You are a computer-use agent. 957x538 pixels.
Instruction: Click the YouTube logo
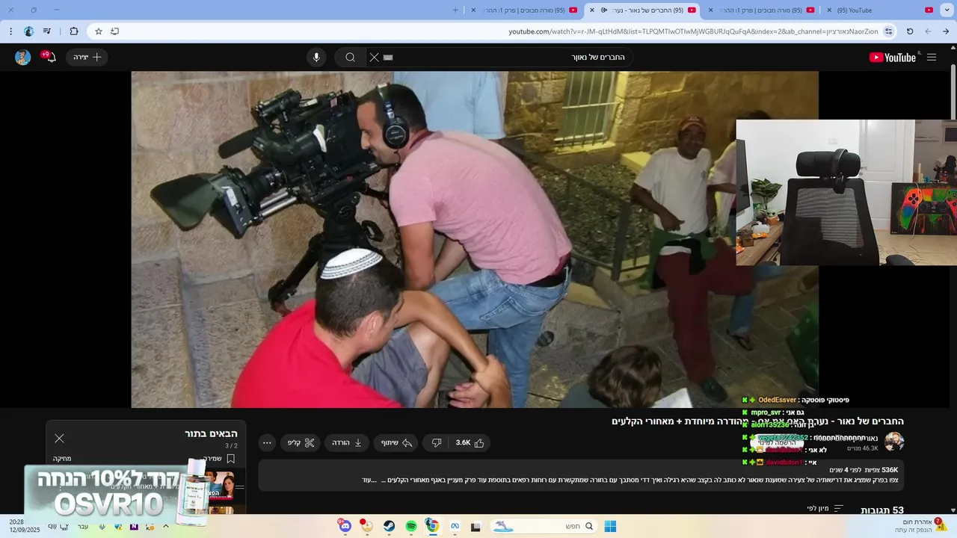click(892, 58)
